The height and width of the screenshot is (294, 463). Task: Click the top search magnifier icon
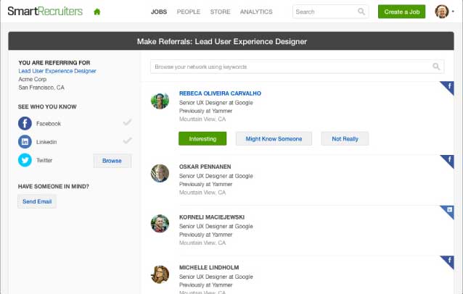coord(361,12)
